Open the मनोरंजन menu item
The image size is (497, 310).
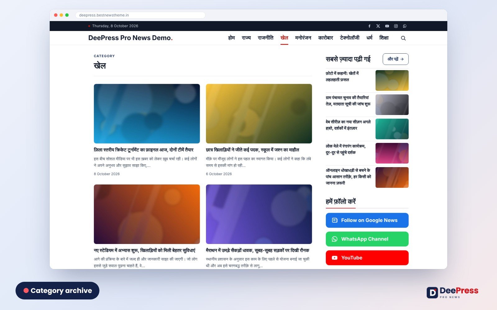pyautogui.click(x=303, y=38)
